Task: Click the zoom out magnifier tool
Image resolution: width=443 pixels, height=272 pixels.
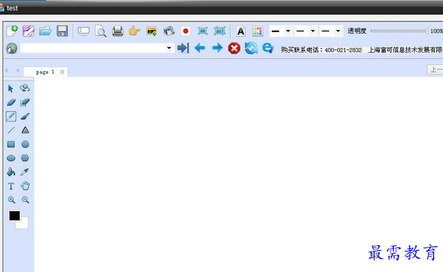Action: pos(25,200)
